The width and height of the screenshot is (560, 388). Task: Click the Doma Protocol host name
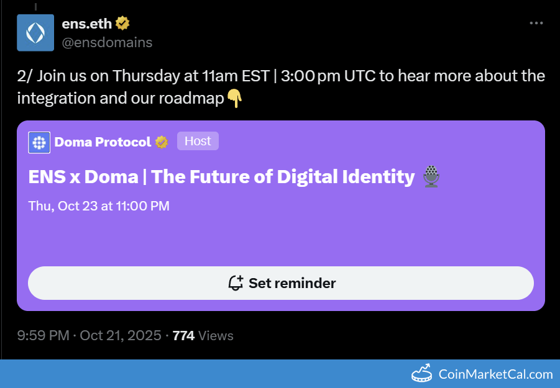coord(103,142)
